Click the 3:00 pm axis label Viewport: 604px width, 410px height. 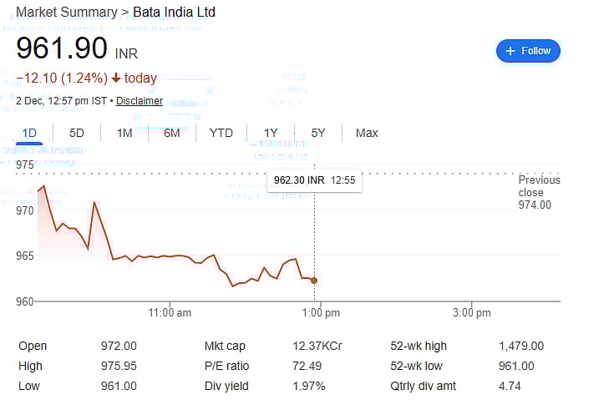tap(471, 313)
